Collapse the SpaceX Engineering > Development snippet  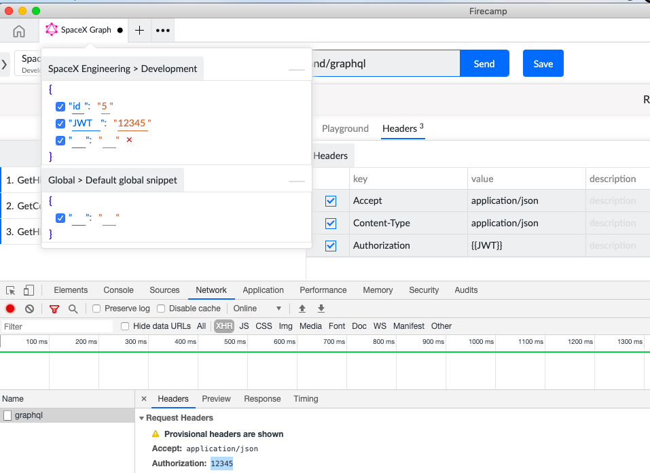click(x=296, y=69)
